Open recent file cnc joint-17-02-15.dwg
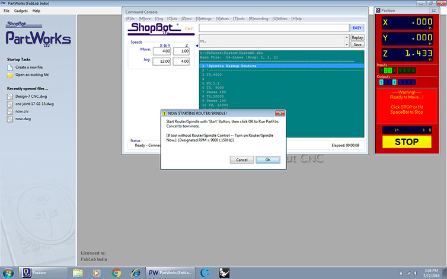The width and height of the screenshot is (447, 279). 34,104
